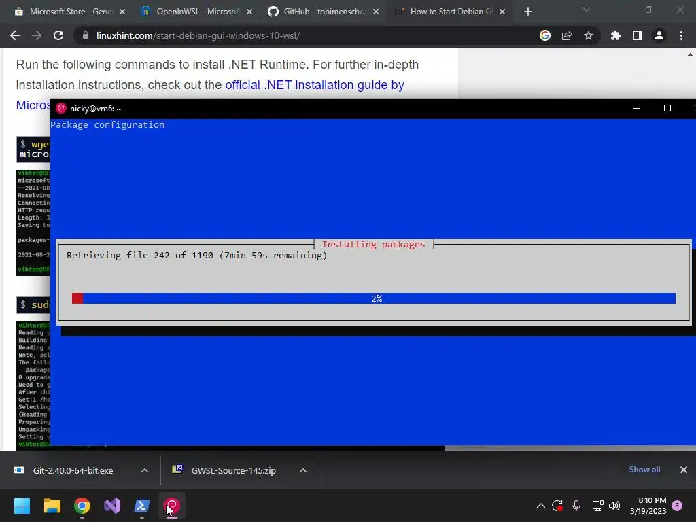The image size is (696, 522).
Task: Click the Google icon in the address bar
Action: 545,35
